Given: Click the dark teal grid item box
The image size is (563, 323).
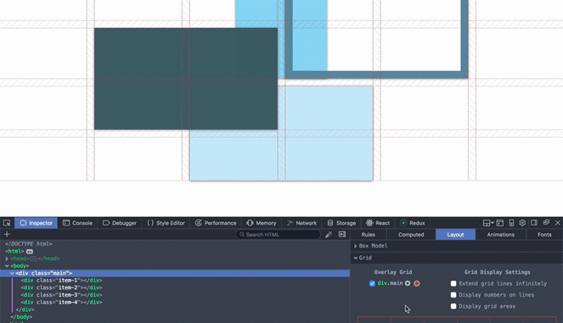Looking at the screenshot, I should (186, 79).
